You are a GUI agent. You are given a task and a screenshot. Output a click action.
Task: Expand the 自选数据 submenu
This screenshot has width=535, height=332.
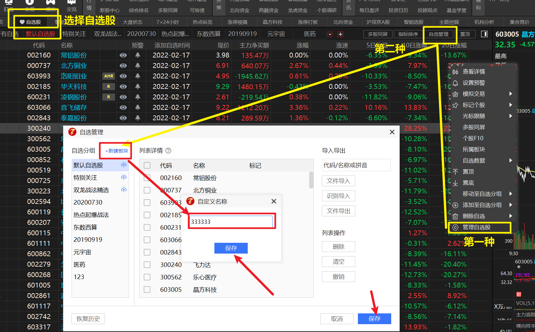511,160
